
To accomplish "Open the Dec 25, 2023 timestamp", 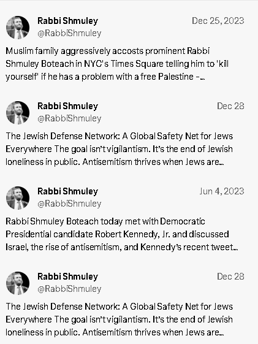I will point(218,21).
